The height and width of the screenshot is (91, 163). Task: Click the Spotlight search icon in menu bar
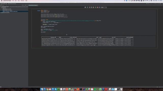tap(159, 1)
